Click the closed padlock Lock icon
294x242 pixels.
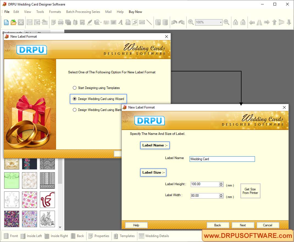pyautogui.click(x=235, y=22)
